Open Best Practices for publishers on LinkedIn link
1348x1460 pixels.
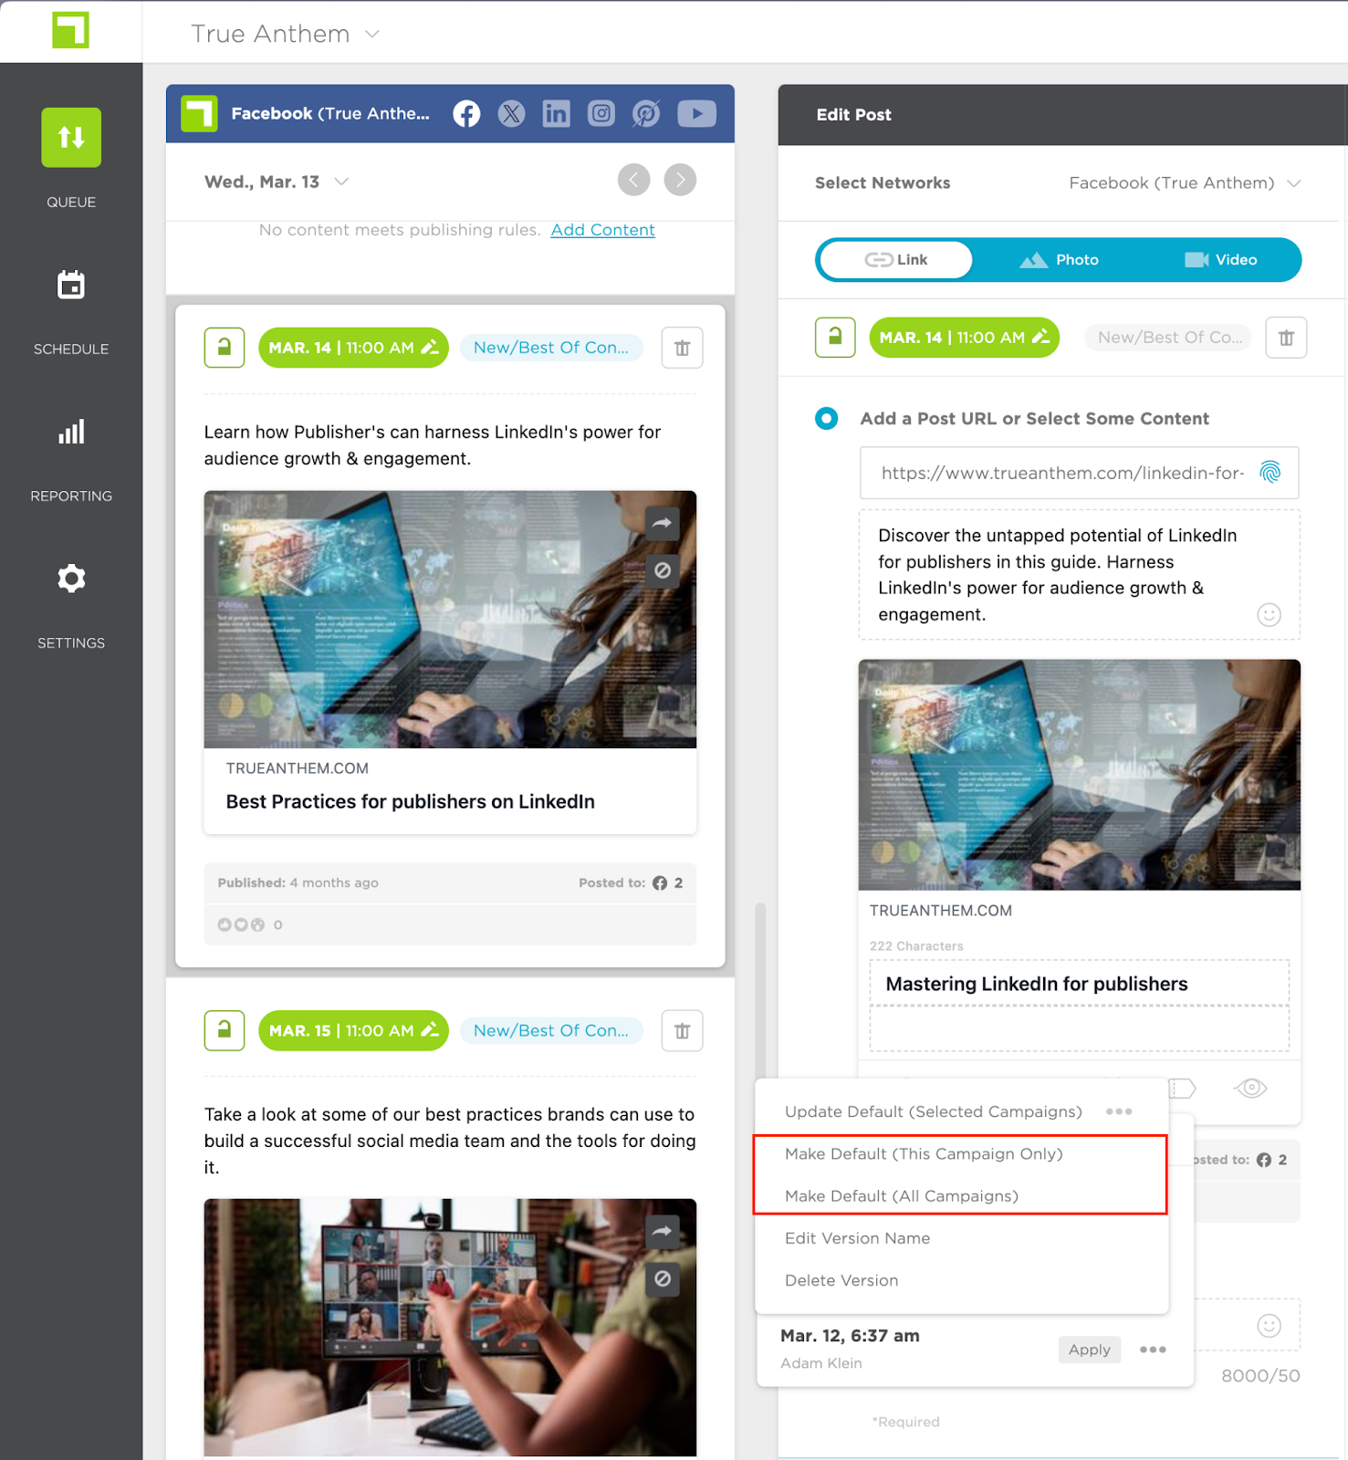(x=410, y=801)
